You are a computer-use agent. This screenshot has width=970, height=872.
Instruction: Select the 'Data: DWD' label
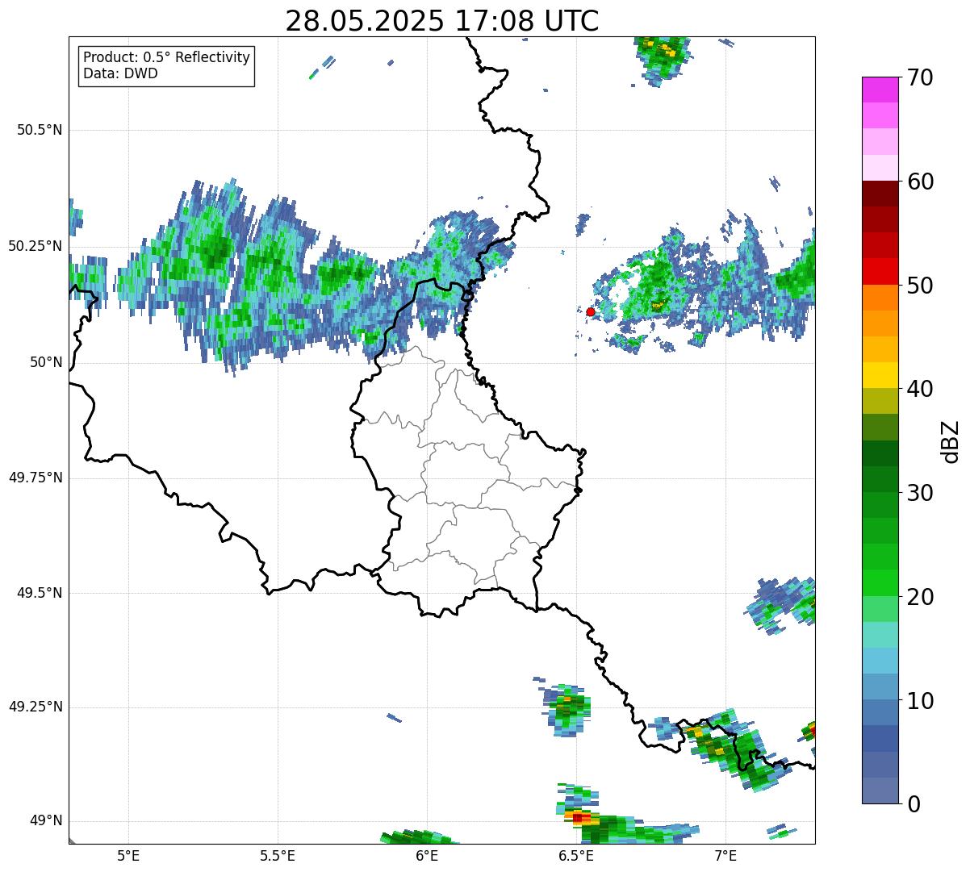click(x=120, y=74)
